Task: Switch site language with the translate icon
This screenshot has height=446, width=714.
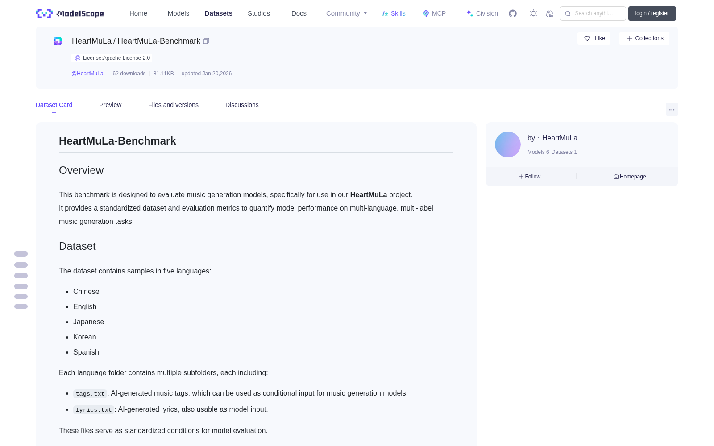Action: pyautogui.click(x=549, y=13)
